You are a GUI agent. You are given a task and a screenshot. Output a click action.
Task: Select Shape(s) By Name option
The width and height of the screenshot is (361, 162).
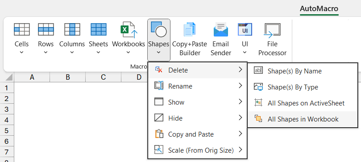[303, 71]
